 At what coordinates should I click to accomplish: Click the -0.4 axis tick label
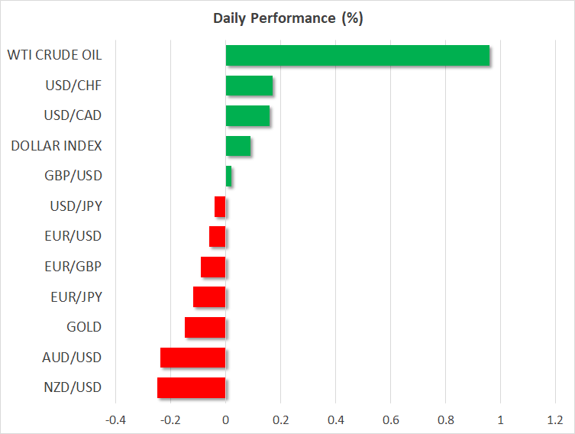(x=116, y=419)
